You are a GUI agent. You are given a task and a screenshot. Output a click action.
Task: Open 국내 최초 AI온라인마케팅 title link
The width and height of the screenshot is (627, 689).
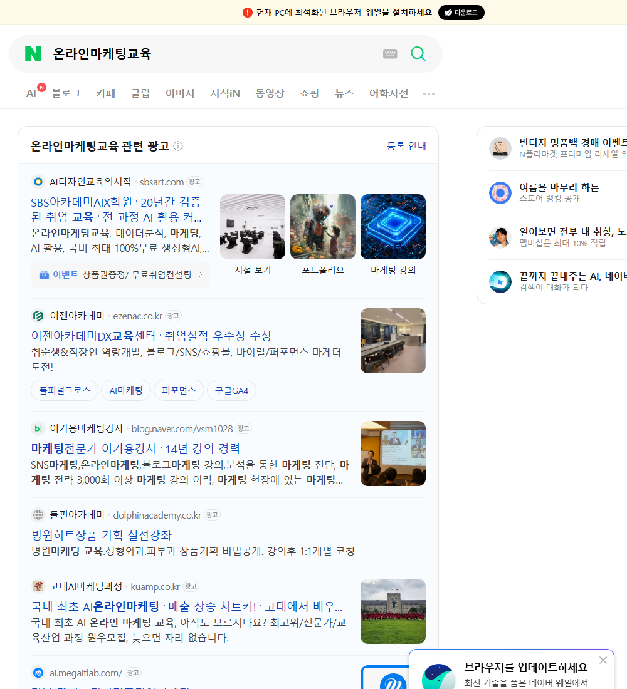[187, 606]
